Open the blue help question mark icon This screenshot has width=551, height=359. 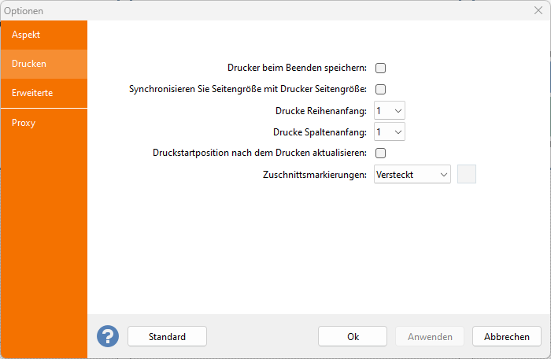coord(108,336)
